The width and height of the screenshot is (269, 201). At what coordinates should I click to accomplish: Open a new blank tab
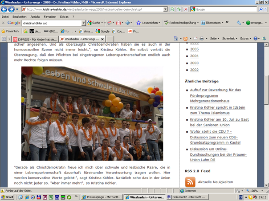click(x=110, y=39)
